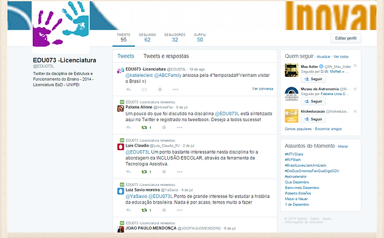Reply to Paloma Alinne's tweet

(x=128, y=127)
